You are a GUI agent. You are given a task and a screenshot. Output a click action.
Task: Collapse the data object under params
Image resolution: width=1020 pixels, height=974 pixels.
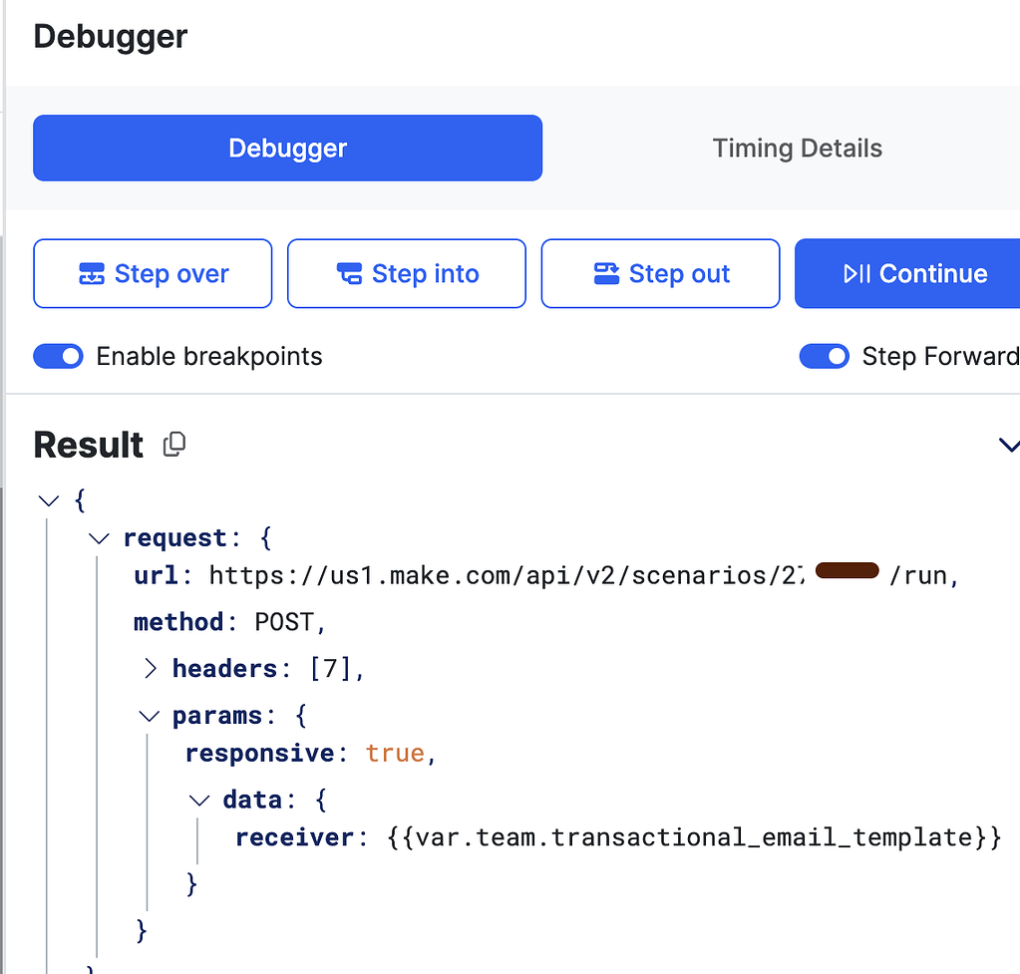198,799
